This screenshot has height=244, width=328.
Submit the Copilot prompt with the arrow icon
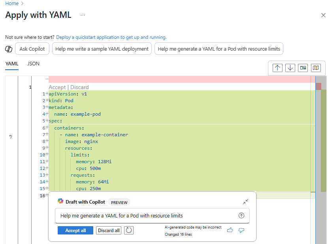(241, 215)
